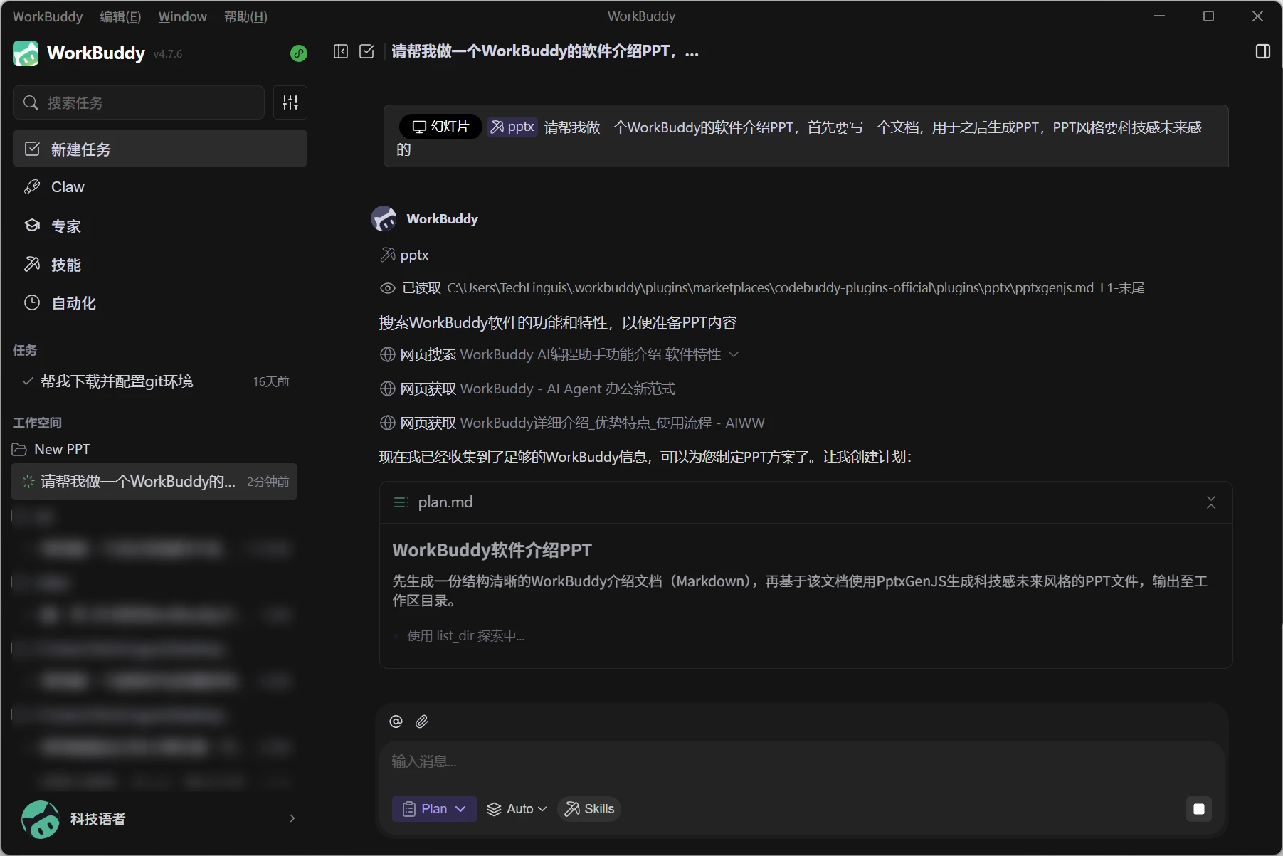The image size is (1283, 856).
Task: Click the new task icon in header
Action: [x=366, y=51]
